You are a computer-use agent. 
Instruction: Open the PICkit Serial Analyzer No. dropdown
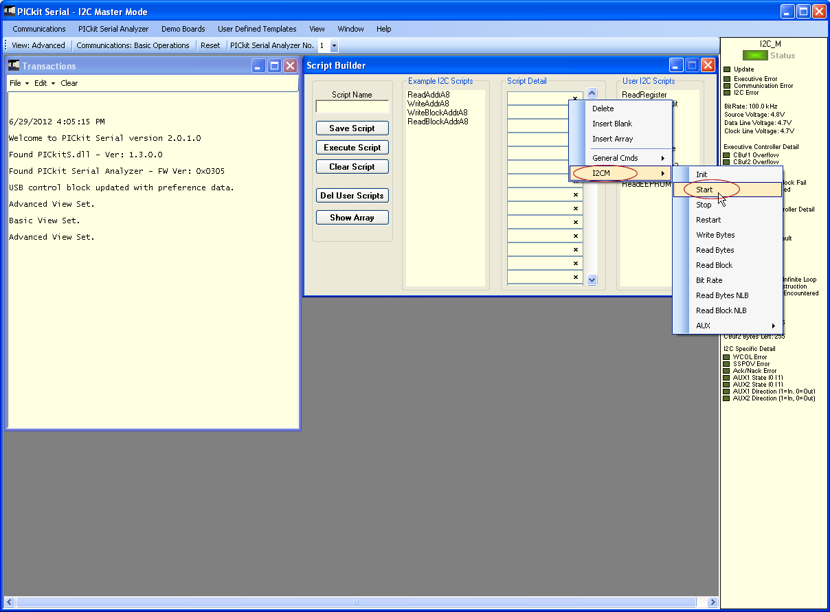[335, 45]
